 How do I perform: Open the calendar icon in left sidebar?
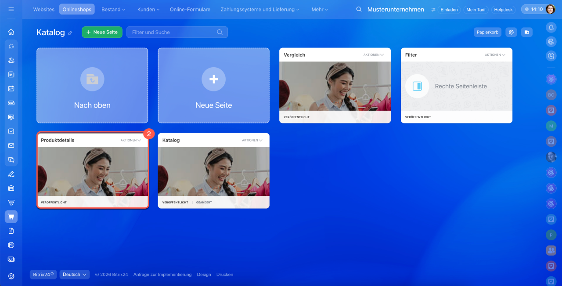click(11, 89)
